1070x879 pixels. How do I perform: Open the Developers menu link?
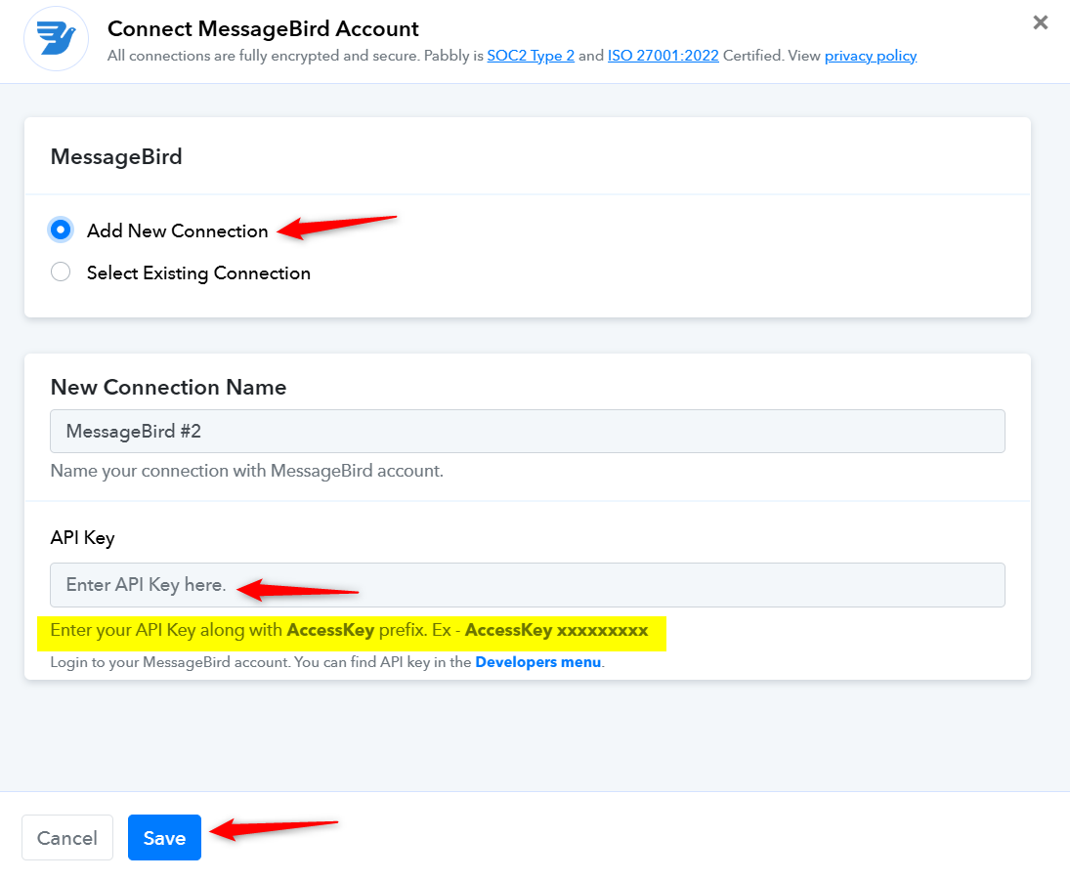[x=537, y=662]
